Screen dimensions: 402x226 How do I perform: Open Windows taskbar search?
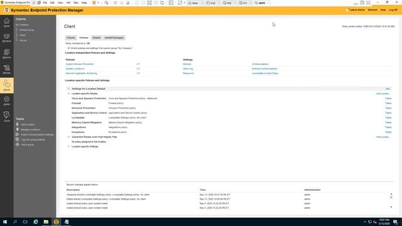click(15, 222)
